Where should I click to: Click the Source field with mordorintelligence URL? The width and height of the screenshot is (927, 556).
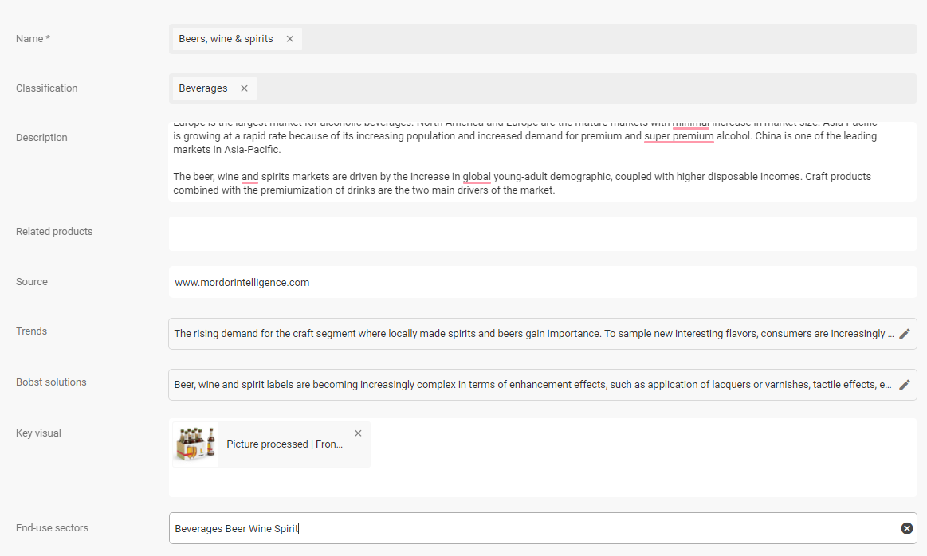coord(542,282)
